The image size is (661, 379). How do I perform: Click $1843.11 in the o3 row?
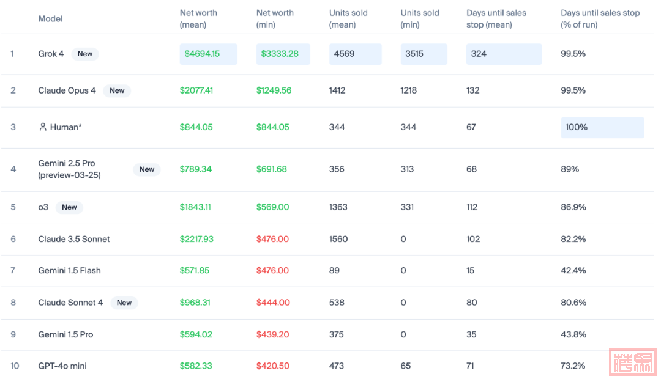click(195, 207)
